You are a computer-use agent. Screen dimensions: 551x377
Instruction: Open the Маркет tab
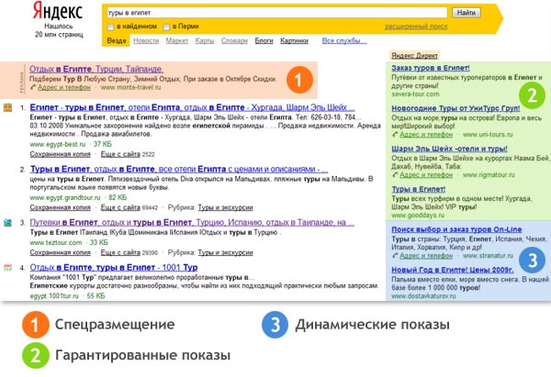click(176, 40)
